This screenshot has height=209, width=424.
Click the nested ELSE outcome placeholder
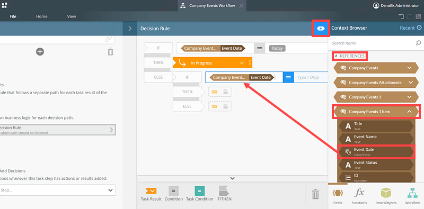[220, 106]
